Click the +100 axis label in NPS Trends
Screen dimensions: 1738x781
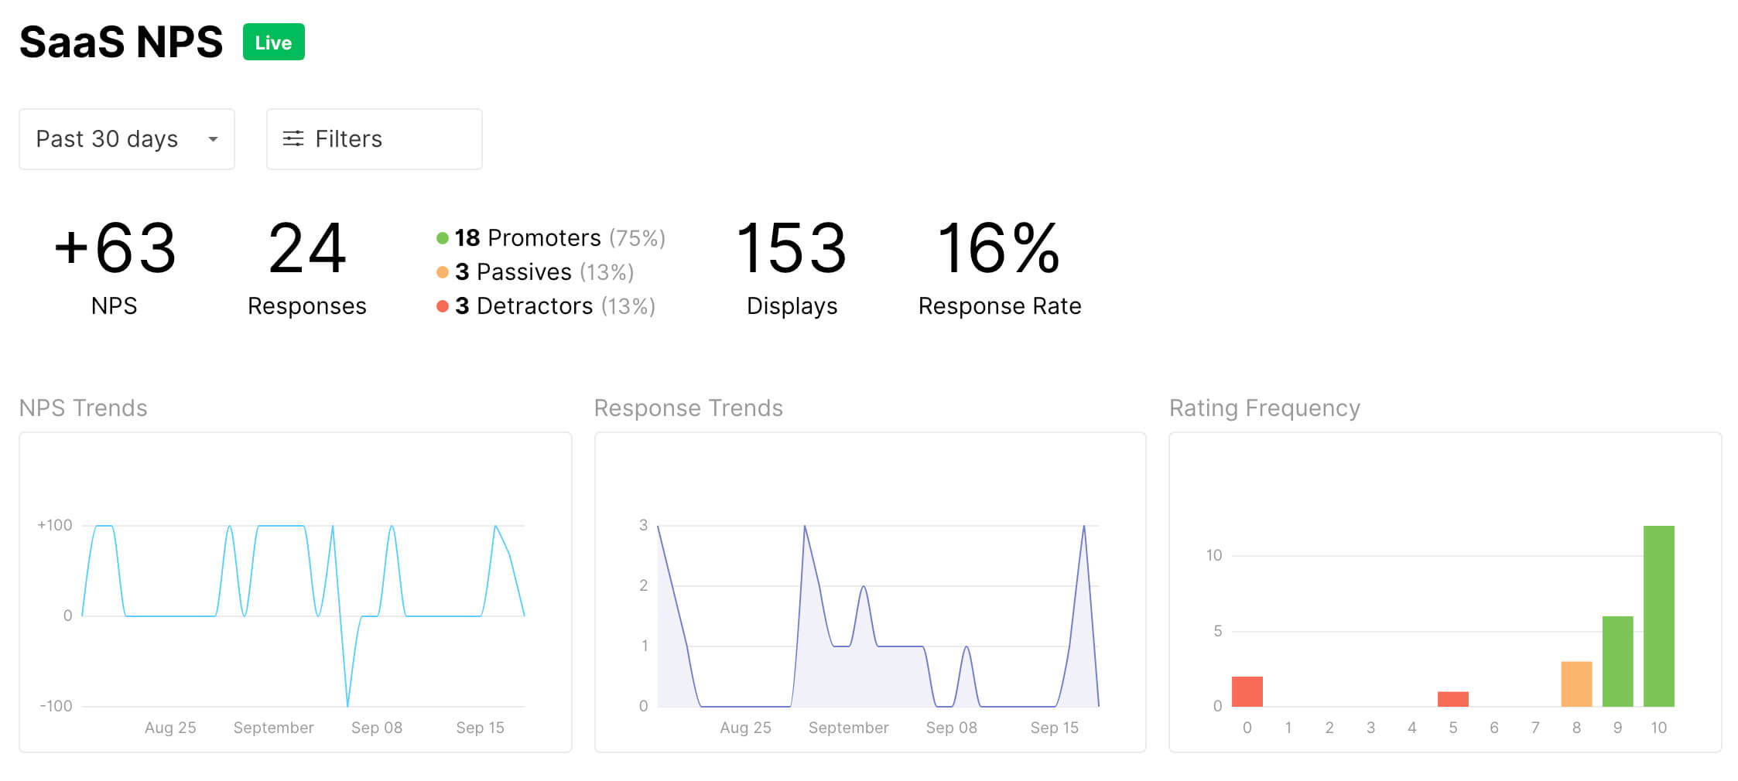55,525
